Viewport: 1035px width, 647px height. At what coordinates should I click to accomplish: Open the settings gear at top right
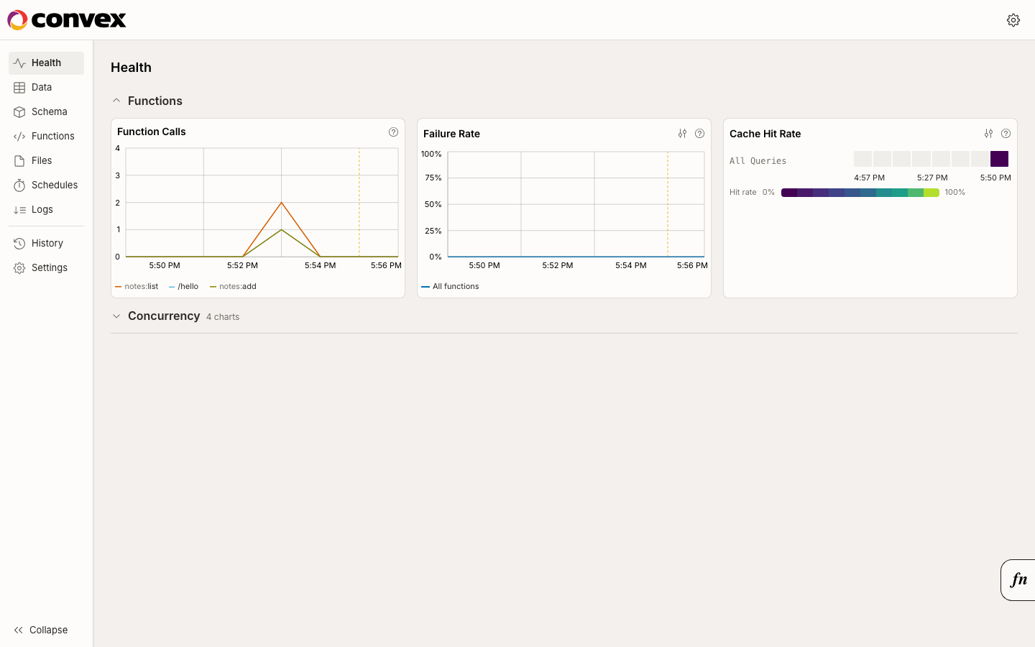(x=1013, y=20)
